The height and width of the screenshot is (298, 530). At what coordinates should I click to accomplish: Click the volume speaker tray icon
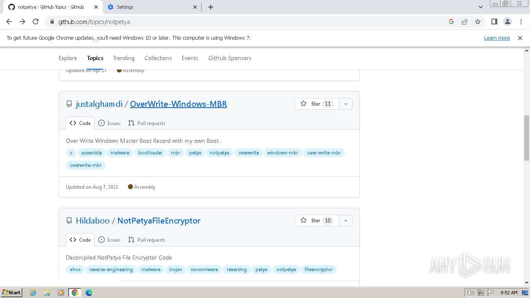click(470, 293)
